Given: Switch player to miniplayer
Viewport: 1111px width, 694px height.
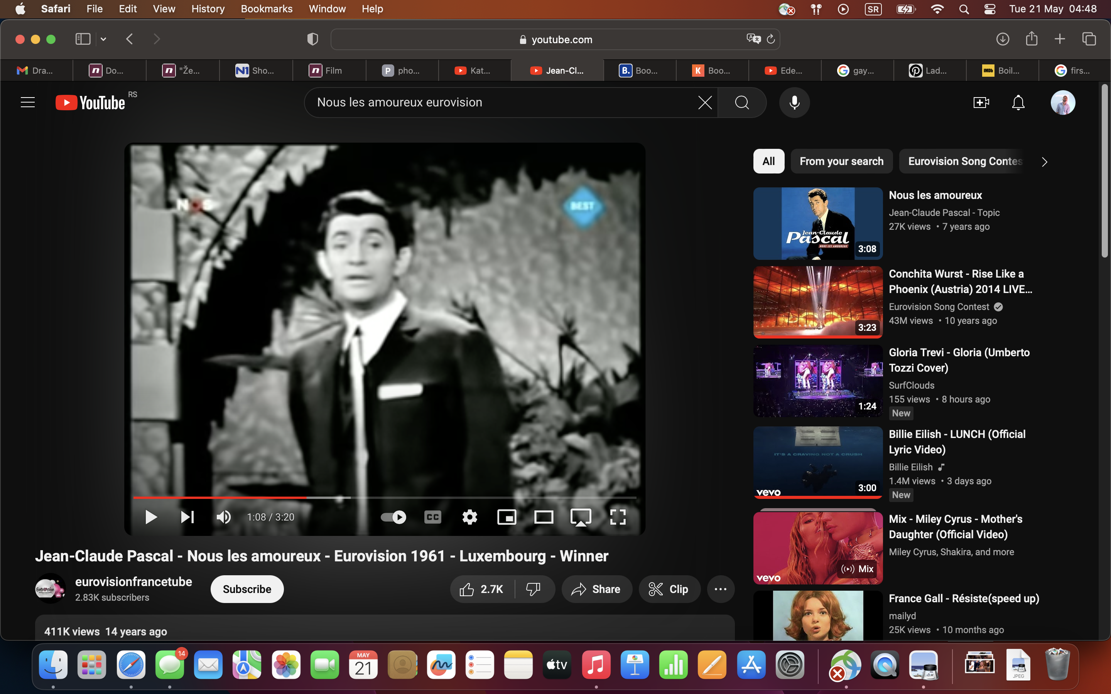Looking at the screenshot, I should click(507, 517).
